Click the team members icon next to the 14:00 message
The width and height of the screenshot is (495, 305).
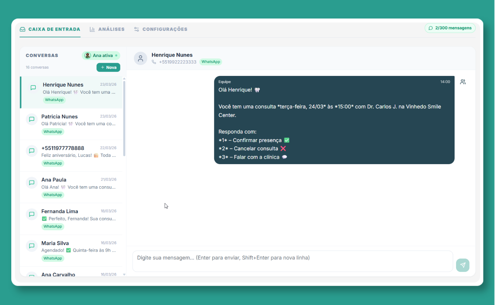(463, 82)
